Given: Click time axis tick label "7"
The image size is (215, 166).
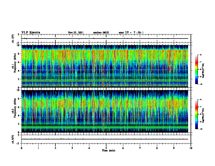Looking at the screenshot, I should tap(140, 148).
